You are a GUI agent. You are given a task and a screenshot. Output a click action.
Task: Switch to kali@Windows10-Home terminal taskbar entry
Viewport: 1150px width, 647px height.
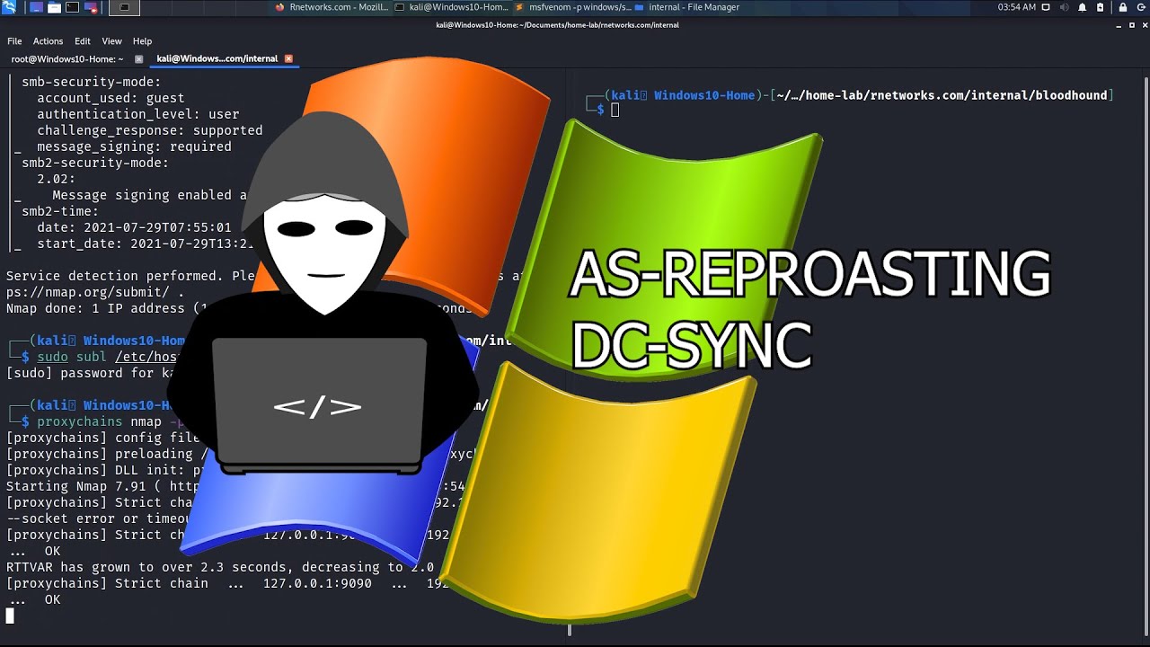point(453,7)
